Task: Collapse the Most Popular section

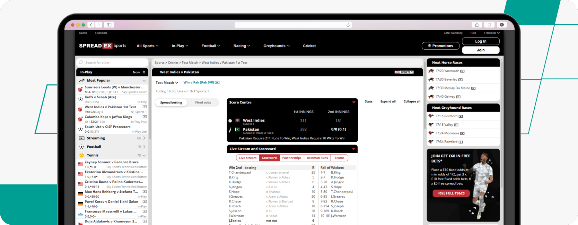Action: [x=144, y=81]
